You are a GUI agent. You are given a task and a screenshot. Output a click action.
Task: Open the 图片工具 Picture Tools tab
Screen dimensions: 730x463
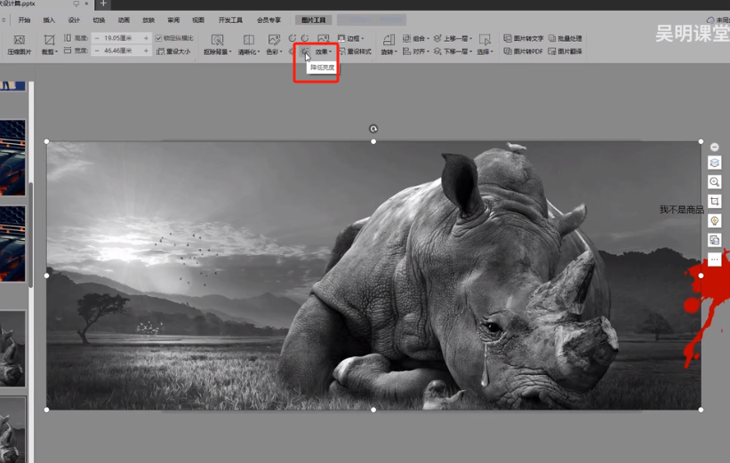pos(313,20)
